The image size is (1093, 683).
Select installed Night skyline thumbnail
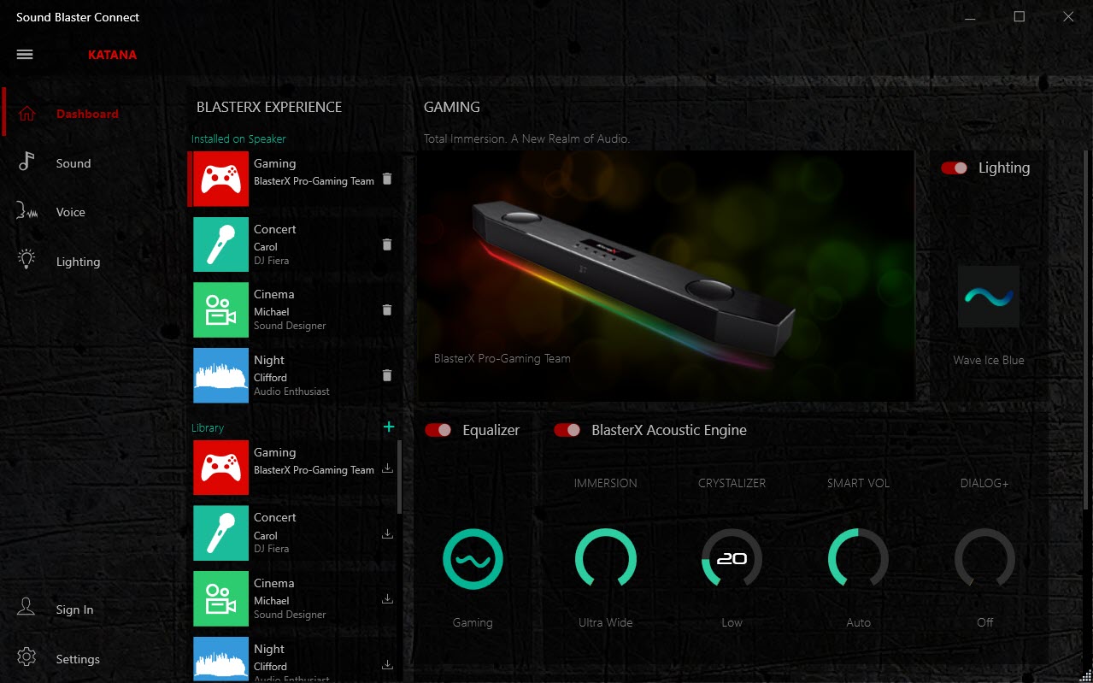[x=220, y=375]
